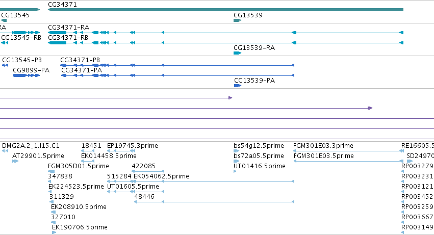The width and height of the screenshot is (434, 235).
Task: Select the EK208910.5prime EST label
Action: click(x=79, y=207)
